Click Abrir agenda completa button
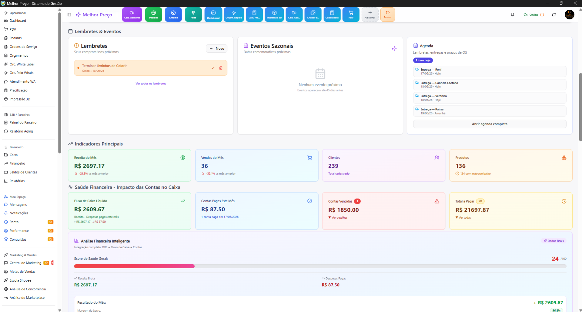This screenshot has height=327, width=582. (490, 124)
